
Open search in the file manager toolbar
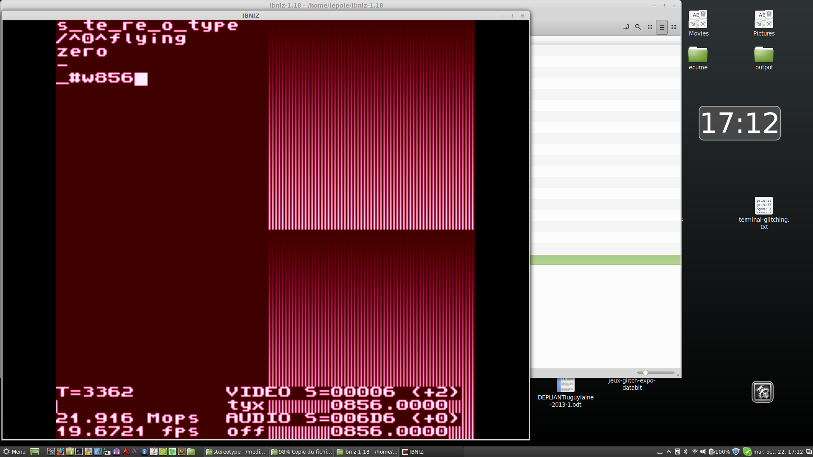click(x=638, y=27)
